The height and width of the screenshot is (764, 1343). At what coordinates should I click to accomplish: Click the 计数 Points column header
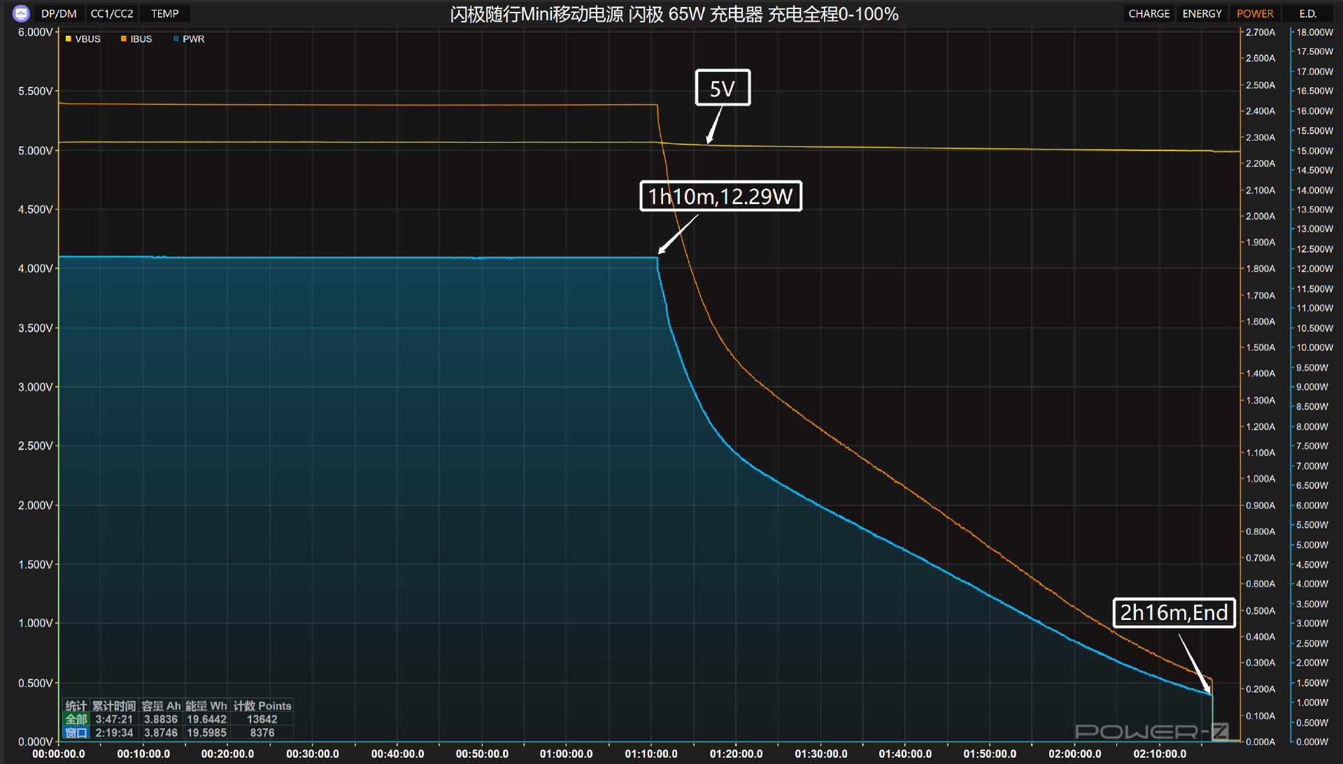262,706
